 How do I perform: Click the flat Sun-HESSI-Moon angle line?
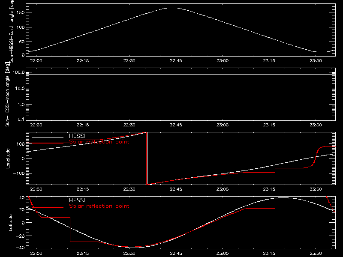click(x=181, y=74)
